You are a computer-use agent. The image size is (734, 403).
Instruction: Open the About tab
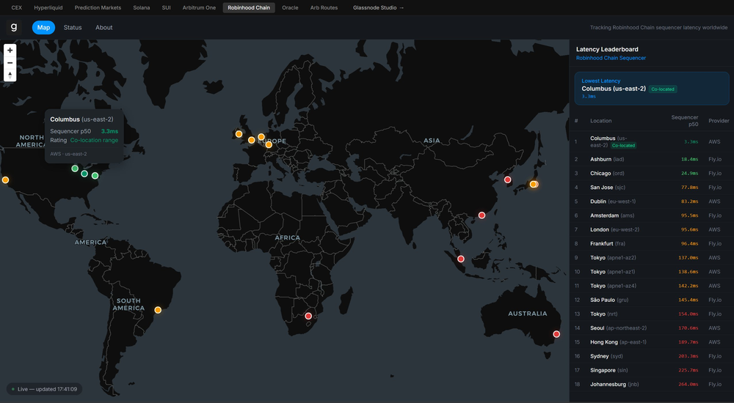click(x=104, y=28)
